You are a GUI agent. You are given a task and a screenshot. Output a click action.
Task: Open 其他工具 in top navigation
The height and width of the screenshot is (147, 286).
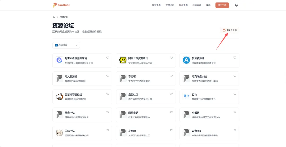183,5
